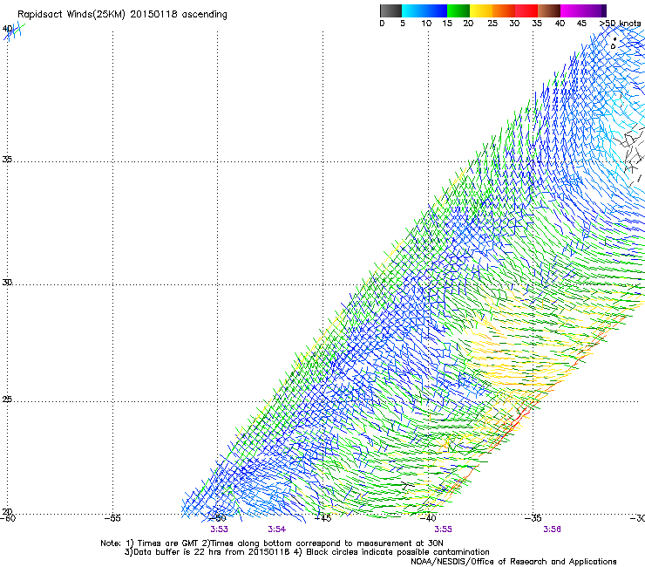Click the latitude label '25' on left axis
This screenshot has width=645, height=567.
[x=7, y=400]
